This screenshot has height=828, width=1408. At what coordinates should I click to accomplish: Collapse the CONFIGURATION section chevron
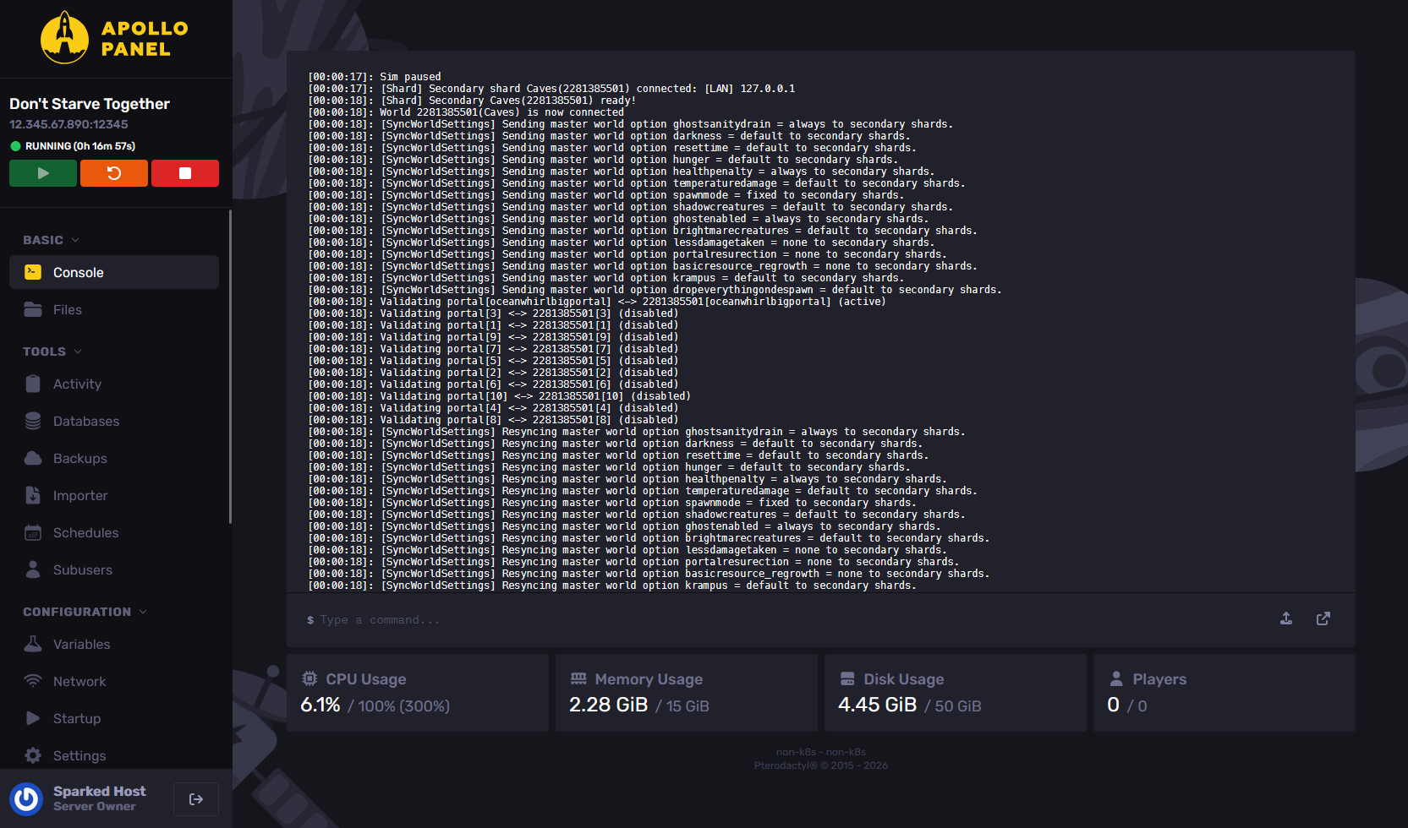point(143,612)
